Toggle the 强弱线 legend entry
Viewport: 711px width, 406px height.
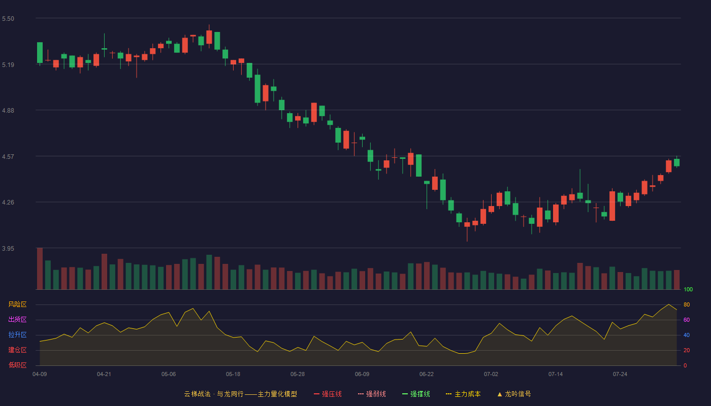372,394
